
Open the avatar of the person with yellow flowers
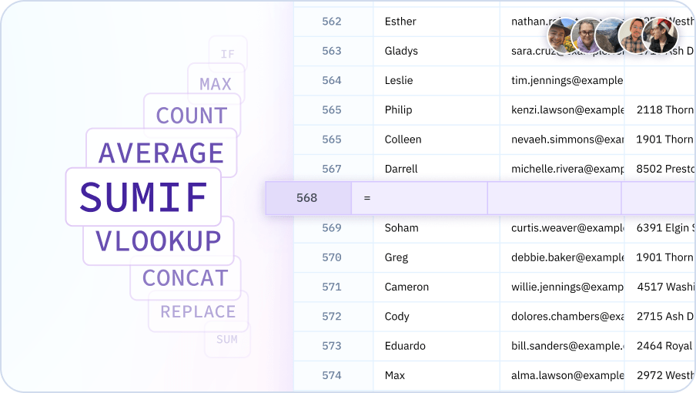coord(560,35)
